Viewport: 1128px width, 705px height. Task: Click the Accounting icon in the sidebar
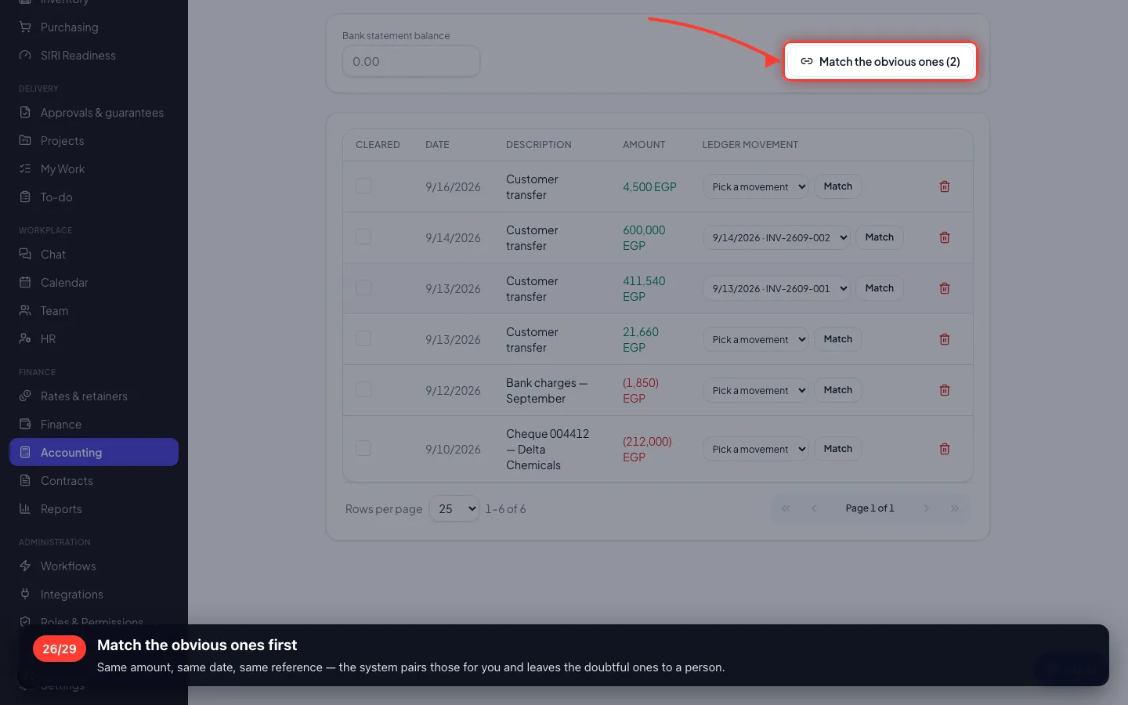[x=25, y=452]
